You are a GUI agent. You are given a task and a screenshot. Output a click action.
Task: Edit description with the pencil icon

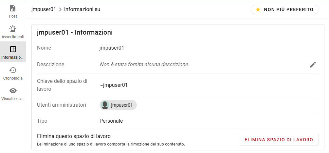(x=313, y=65)
